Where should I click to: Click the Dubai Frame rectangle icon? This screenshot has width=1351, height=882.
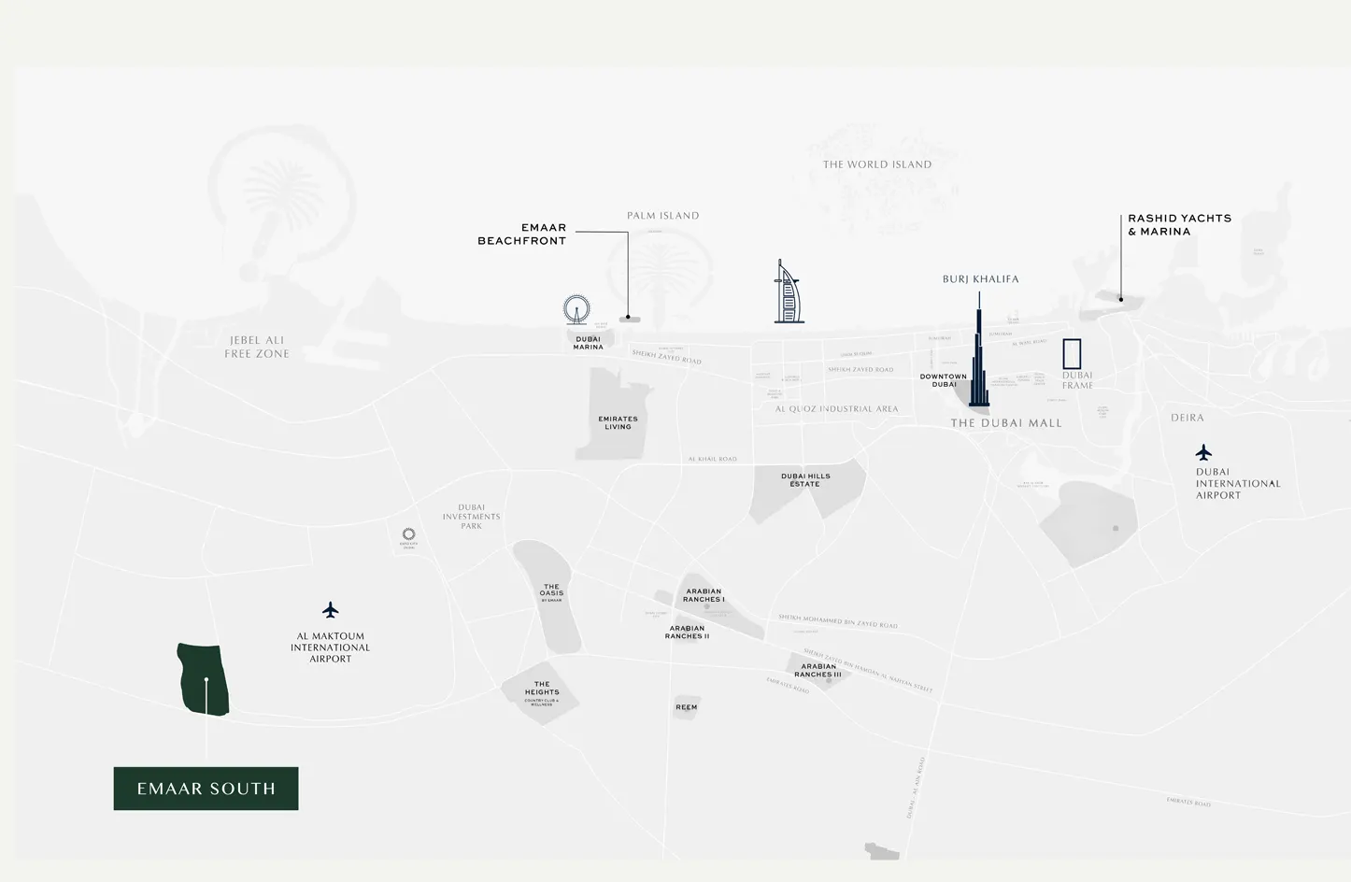point(1072,354)
